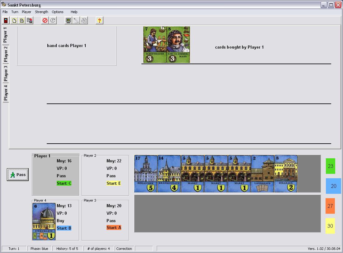
Task: Click 'Phase: blue' in the status bar
Action: (39, 249)
